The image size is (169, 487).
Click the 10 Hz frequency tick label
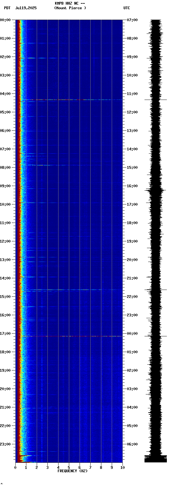point(122,468)
